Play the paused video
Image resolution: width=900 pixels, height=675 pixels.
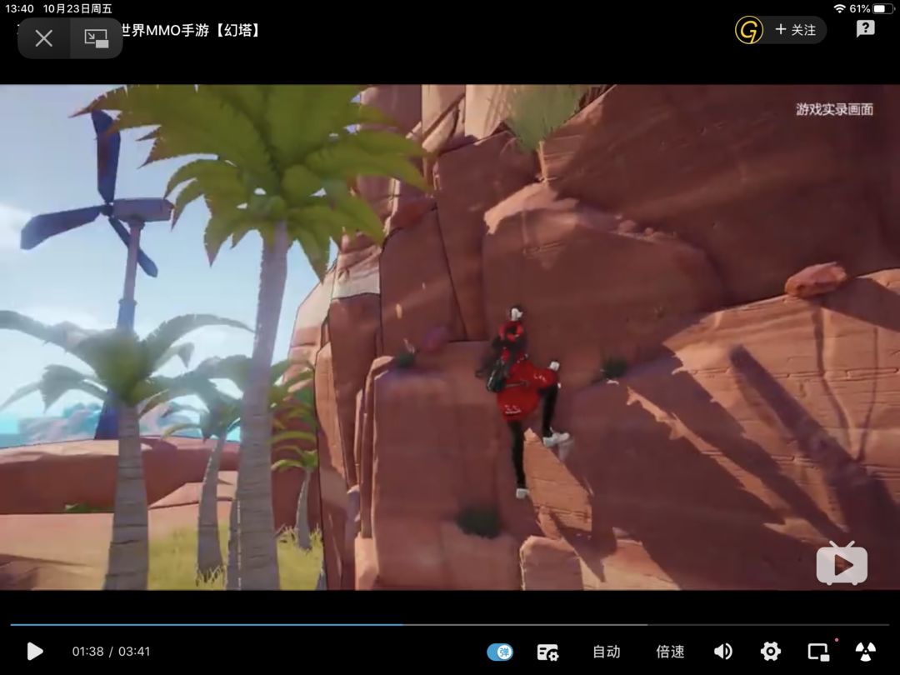35,652
